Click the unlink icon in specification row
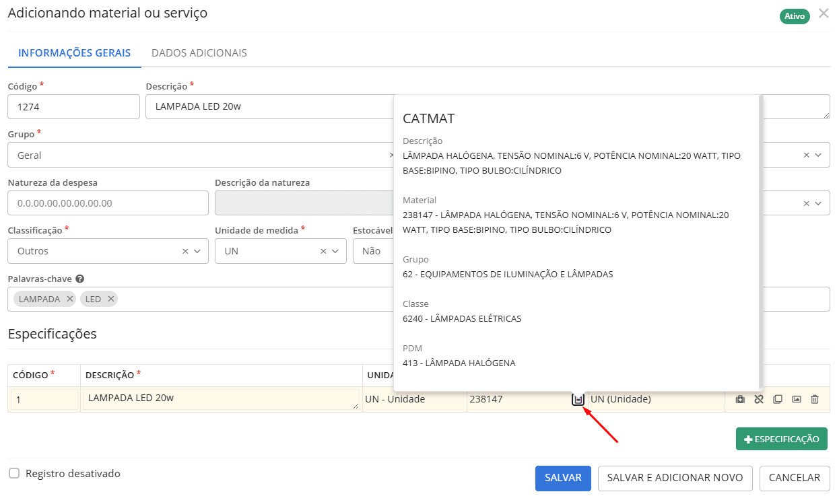 point(759,399)
